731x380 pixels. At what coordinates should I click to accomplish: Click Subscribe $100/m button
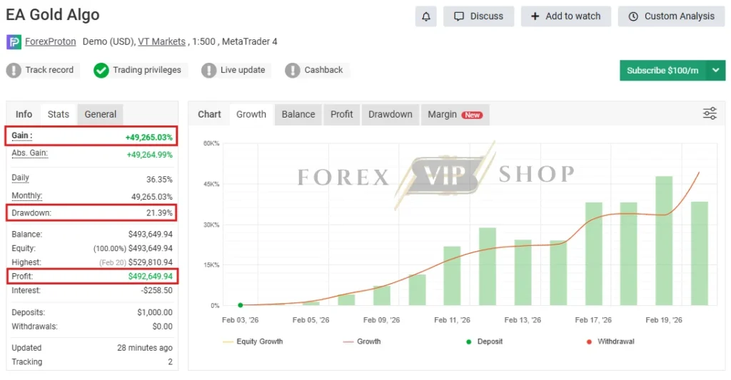click(662, 71)
